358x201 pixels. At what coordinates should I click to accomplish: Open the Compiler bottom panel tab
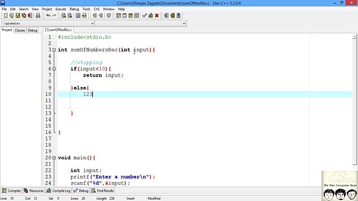11,190
